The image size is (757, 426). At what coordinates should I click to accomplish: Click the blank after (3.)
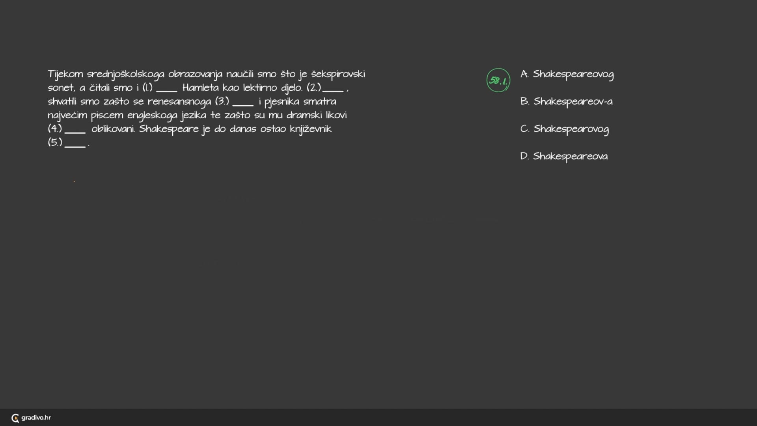(x=243, y=105)
